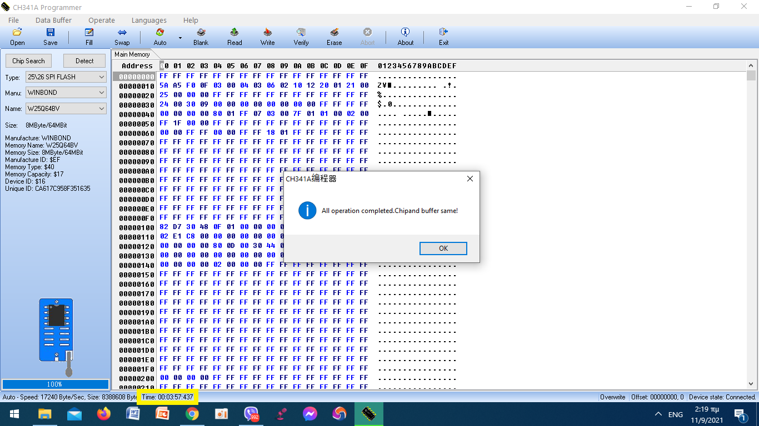Exit the program via the Exit icon
The image size is (759, 426).
(x=443, y=37)
